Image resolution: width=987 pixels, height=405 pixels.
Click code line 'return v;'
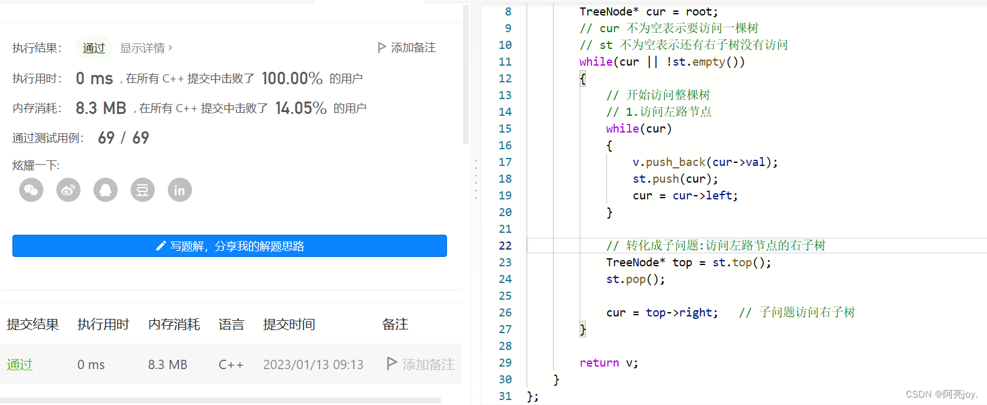point(609,363)
